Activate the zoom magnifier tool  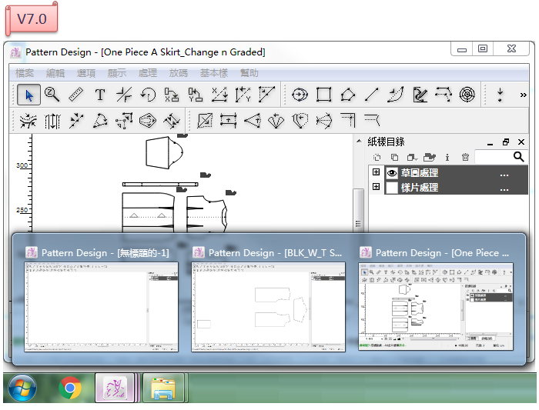pos(52,95)
